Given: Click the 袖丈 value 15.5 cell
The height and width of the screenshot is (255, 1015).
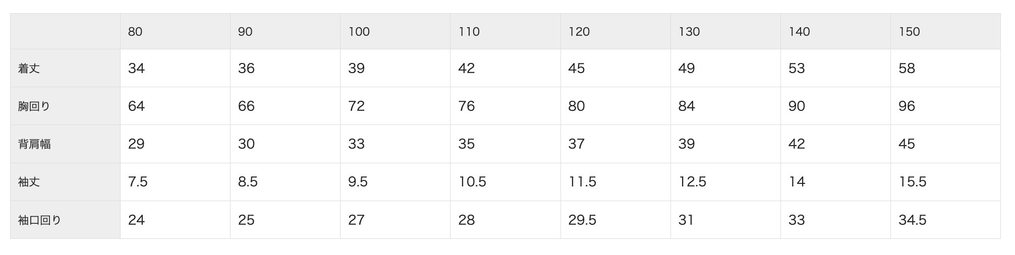Looking at the screenshot, I should (945, 182).
